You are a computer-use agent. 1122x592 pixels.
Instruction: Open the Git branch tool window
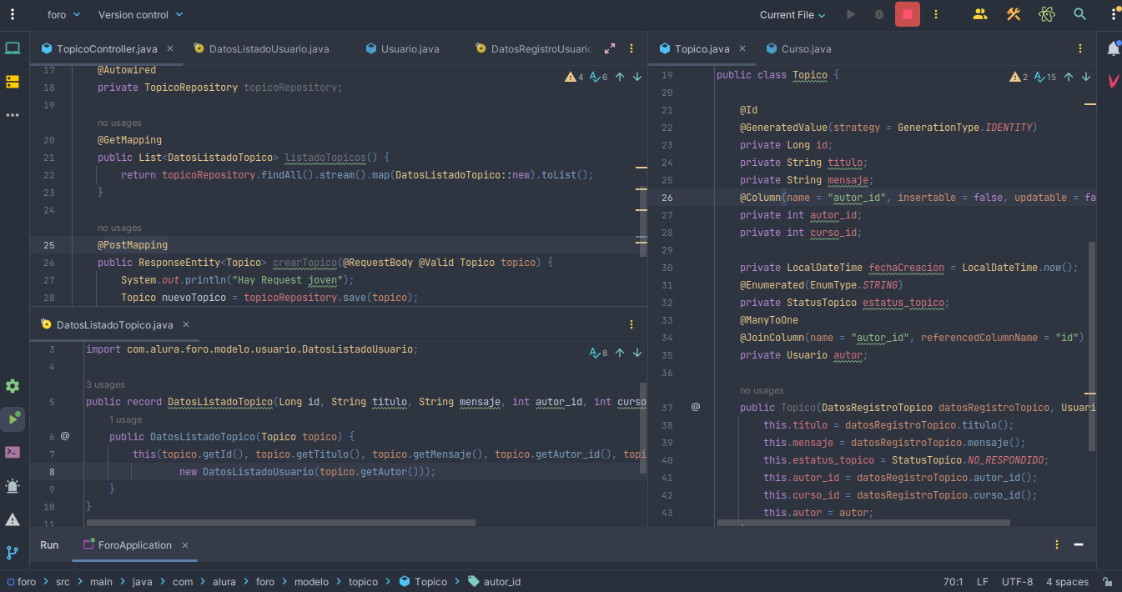[13, 552]
